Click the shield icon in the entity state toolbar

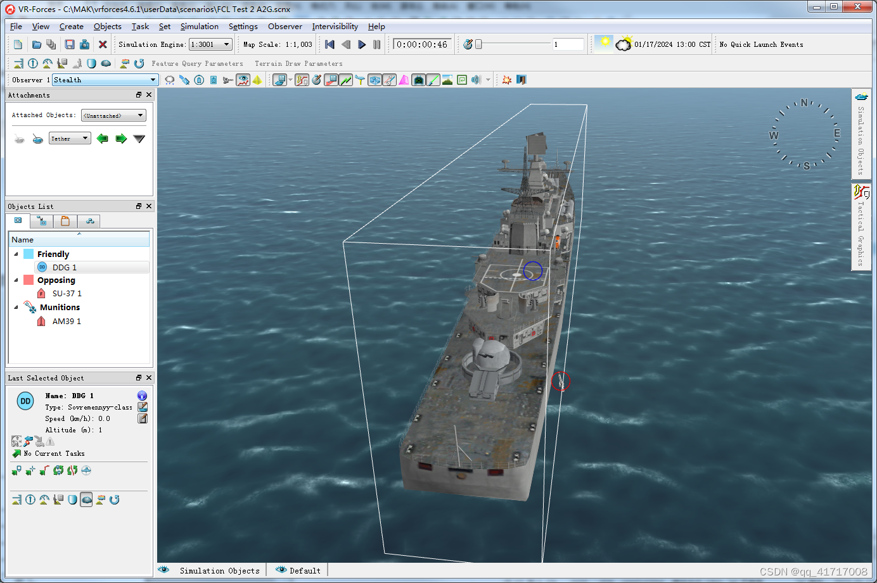click(72, 499)
